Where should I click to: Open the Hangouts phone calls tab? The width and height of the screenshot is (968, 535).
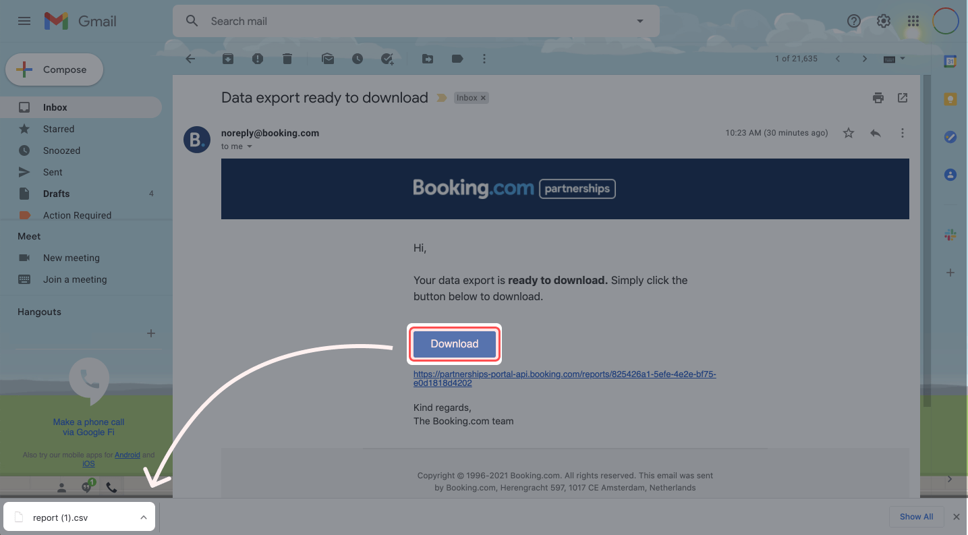[112, 487]
